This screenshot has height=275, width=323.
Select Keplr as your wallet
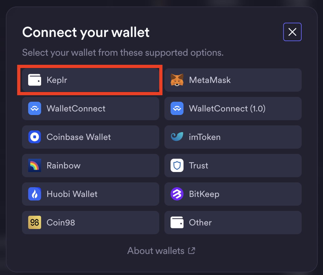tap(90, 80)
